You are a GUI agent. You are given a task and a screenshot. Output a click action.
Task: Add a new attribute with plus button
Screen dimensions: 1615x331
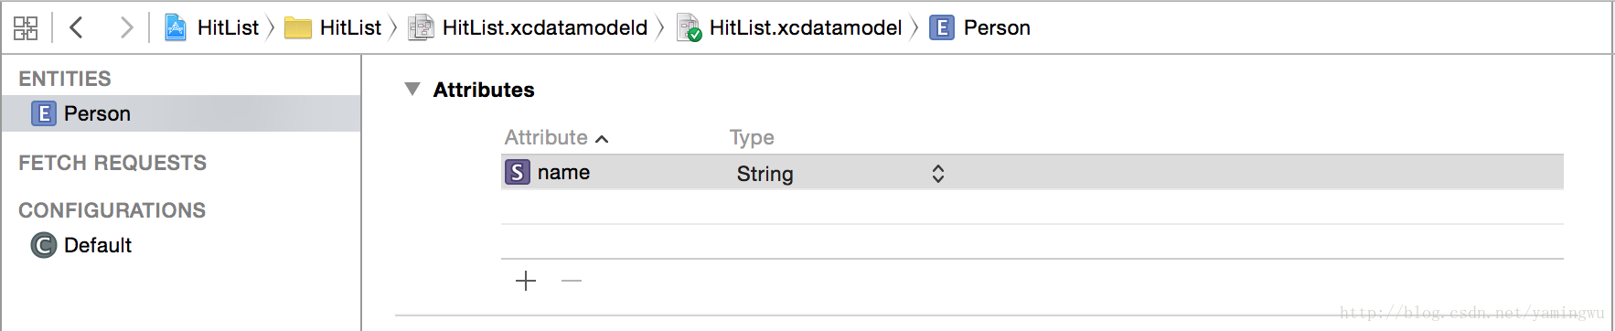(526, 281)
